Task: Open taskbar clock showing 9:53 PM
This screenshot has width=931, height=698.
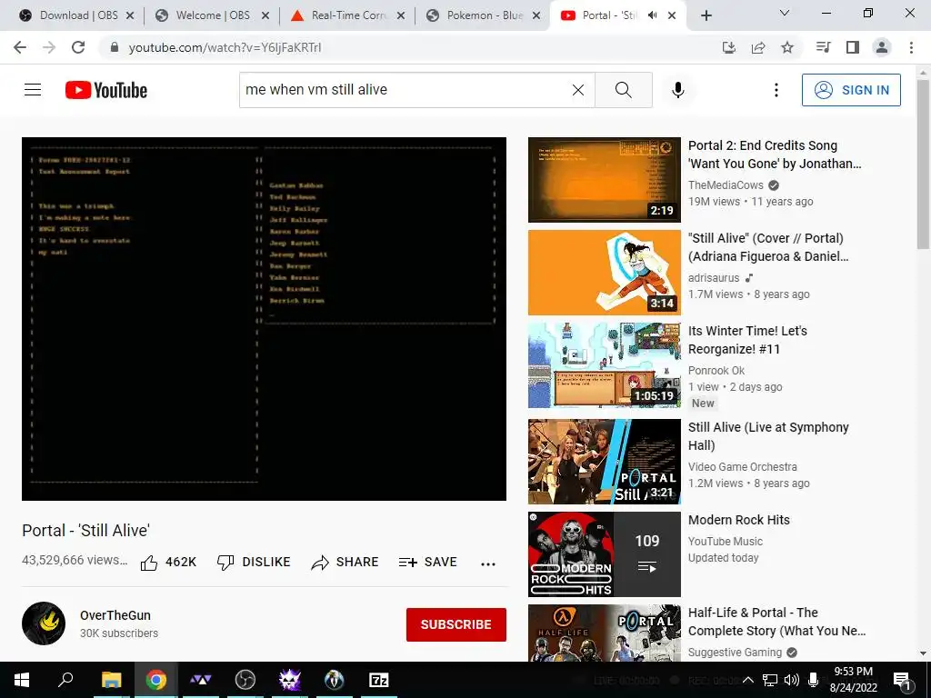Action: pos(853,680)
